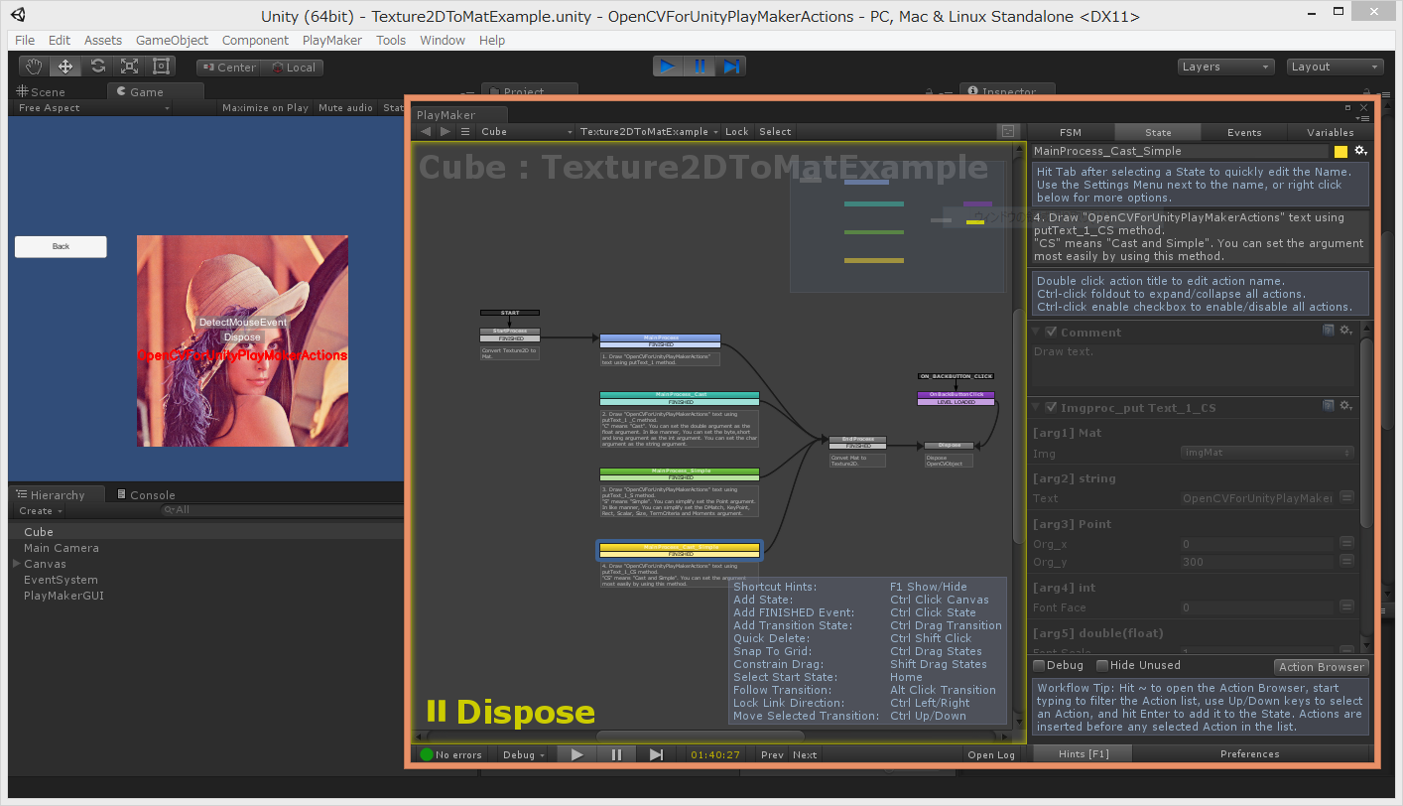1403x806 pixels.
Task: Click the Unity editor Pause button
Action: point(700,67)
